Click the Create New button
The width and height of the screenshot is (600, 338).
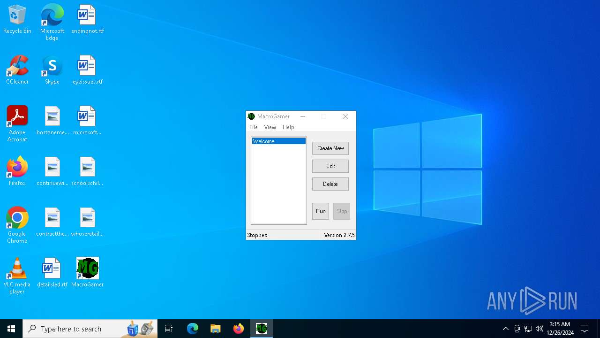[x=330, y=148]
